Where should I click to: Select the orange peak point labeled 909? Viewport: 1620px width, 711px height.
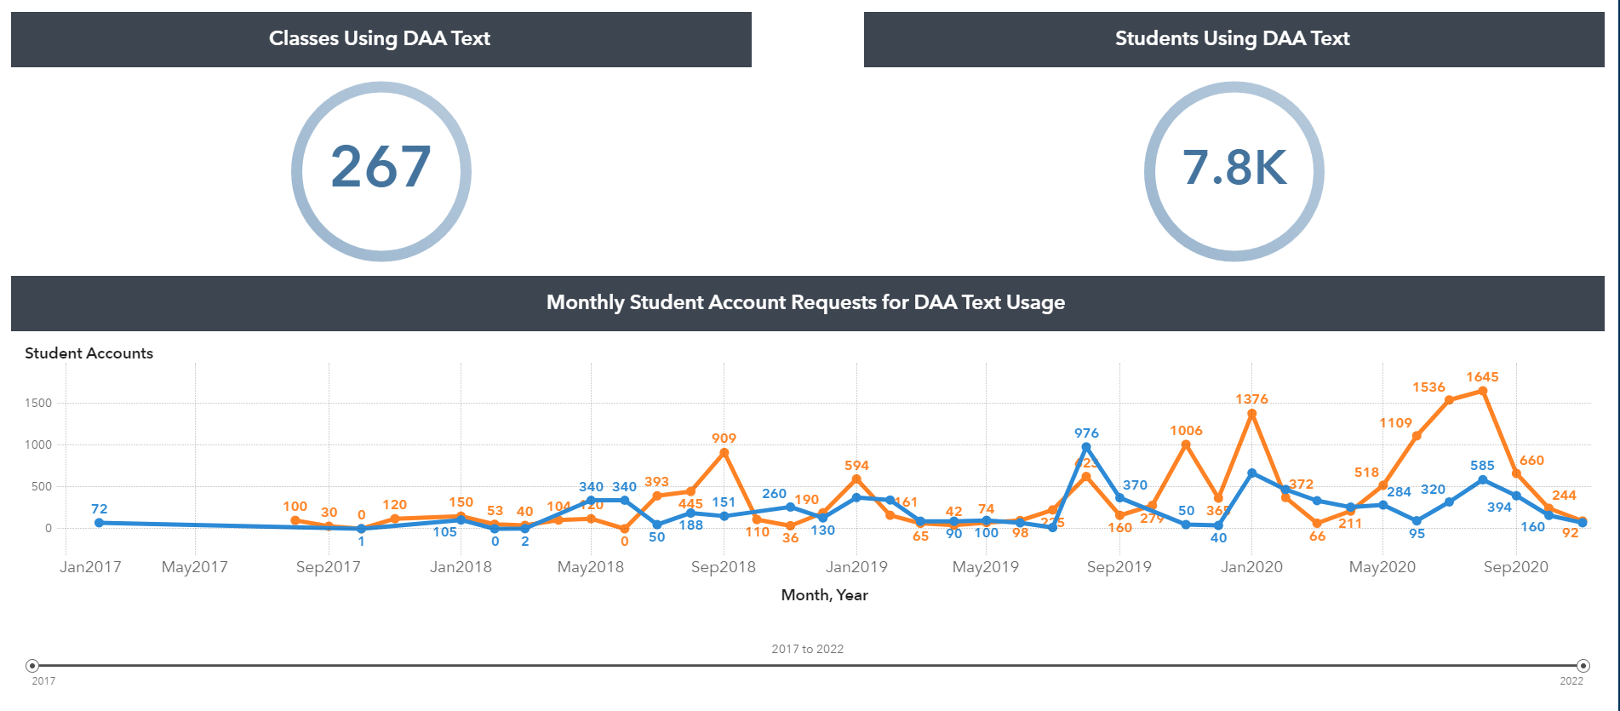pyautogui.click(x=724, y=453)
